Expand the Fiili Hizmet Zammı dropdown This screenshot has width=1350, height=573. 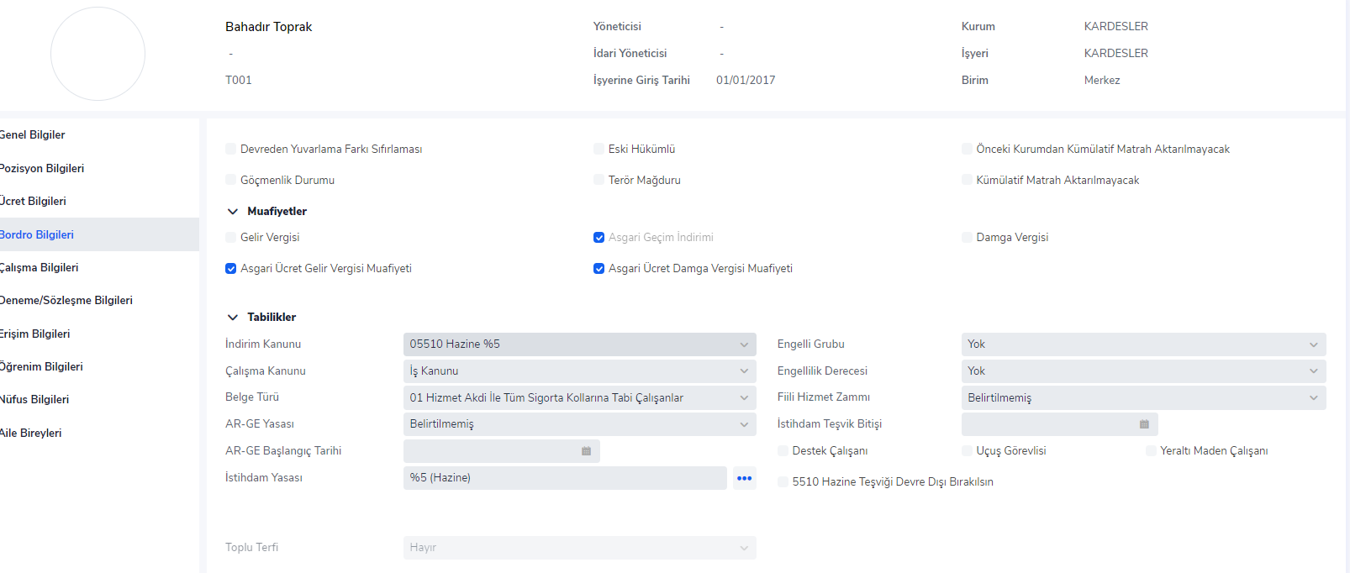tap(1143, 397)
